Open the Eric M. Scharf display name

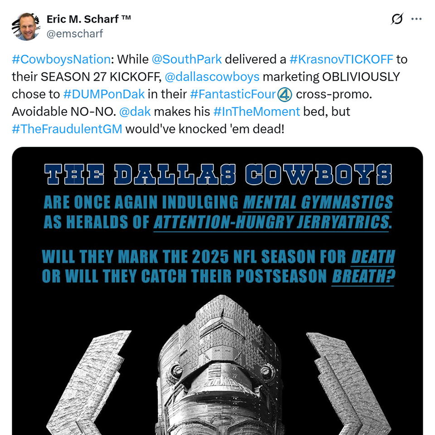[89, 19]
